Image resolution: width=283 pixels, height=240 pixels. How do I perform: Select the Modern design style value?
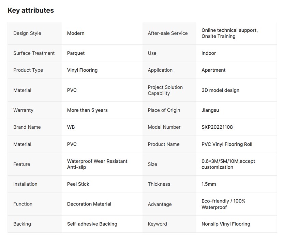tap(76, 33)
